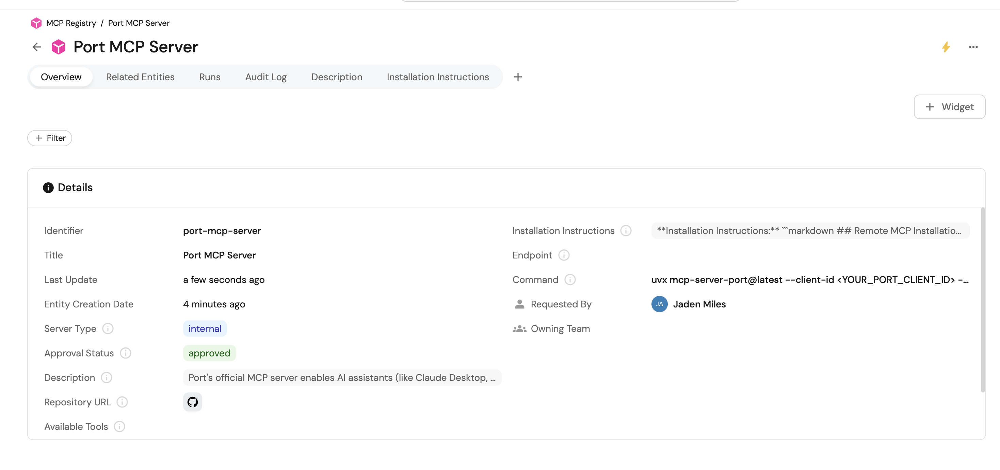The height and width of the screenshot is (470, 1000).
Task: Click the back arrow icon
Action: [x=37, y=47]
